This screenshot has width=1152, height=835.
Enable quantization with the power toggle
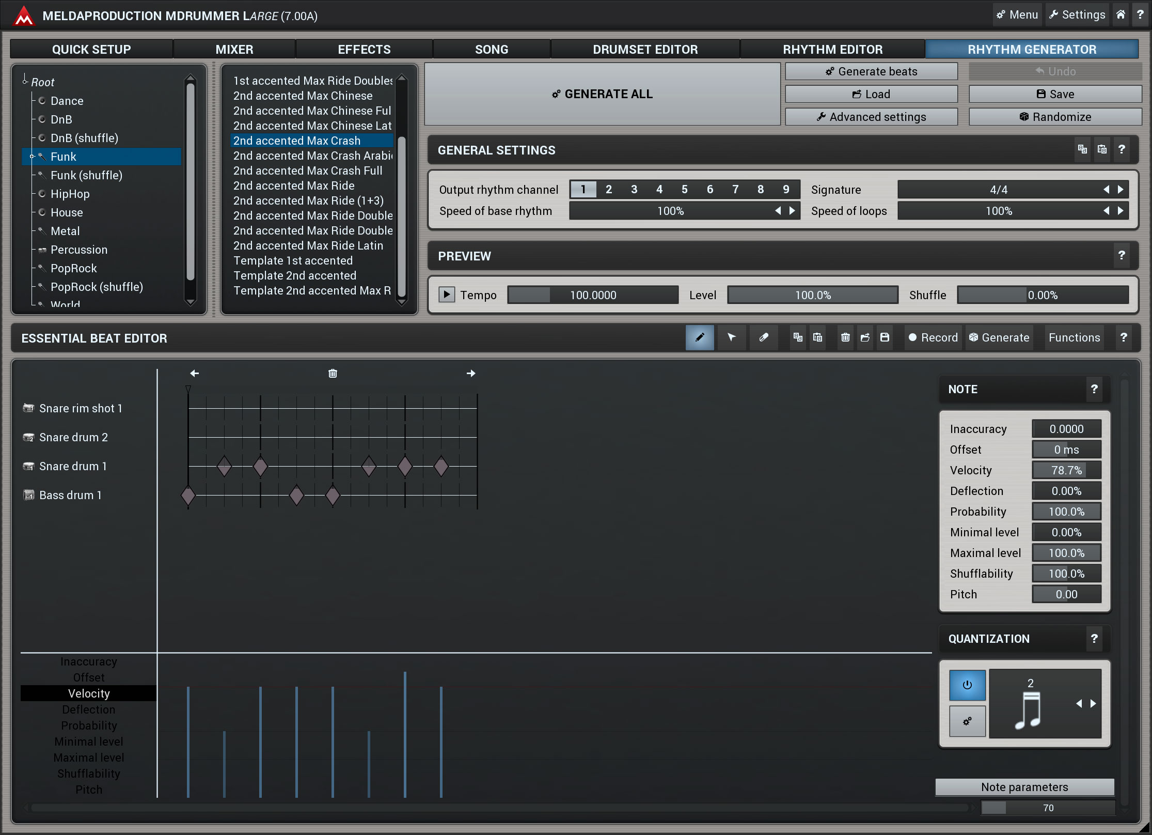968,686
